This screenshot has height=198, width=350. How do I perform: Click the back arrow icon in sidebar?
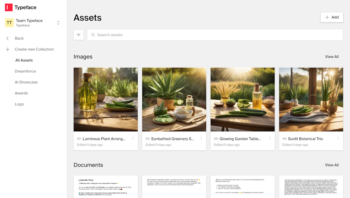pyautogui.click(x=8, y=38)
